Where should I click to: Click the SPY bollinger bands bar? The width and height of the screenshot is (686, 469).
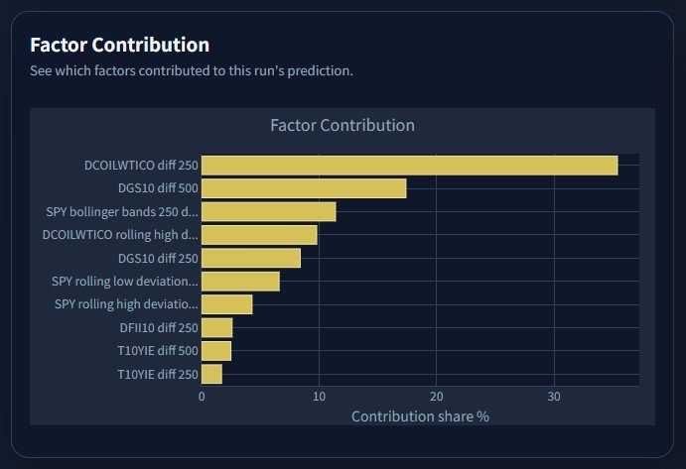269,211
